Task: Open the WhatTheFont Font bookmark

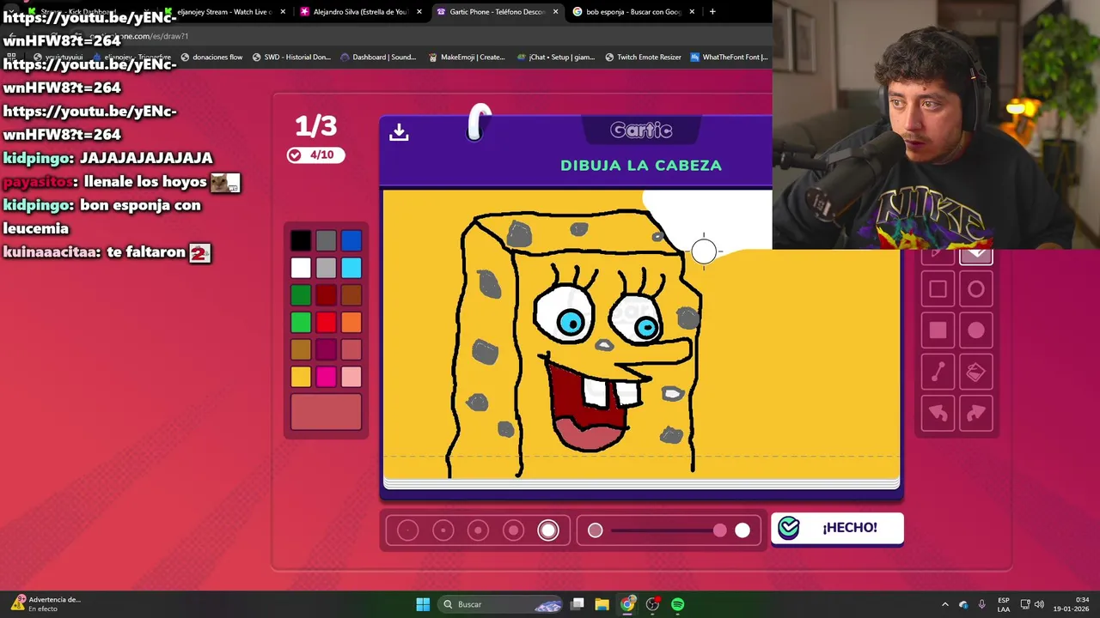Action: [729, 58]
